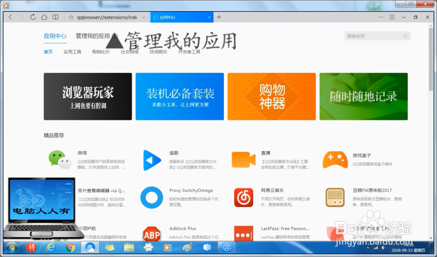Screen dimensions: 437x257
Task: Select the 首页 category
Action: coord(48,52)
